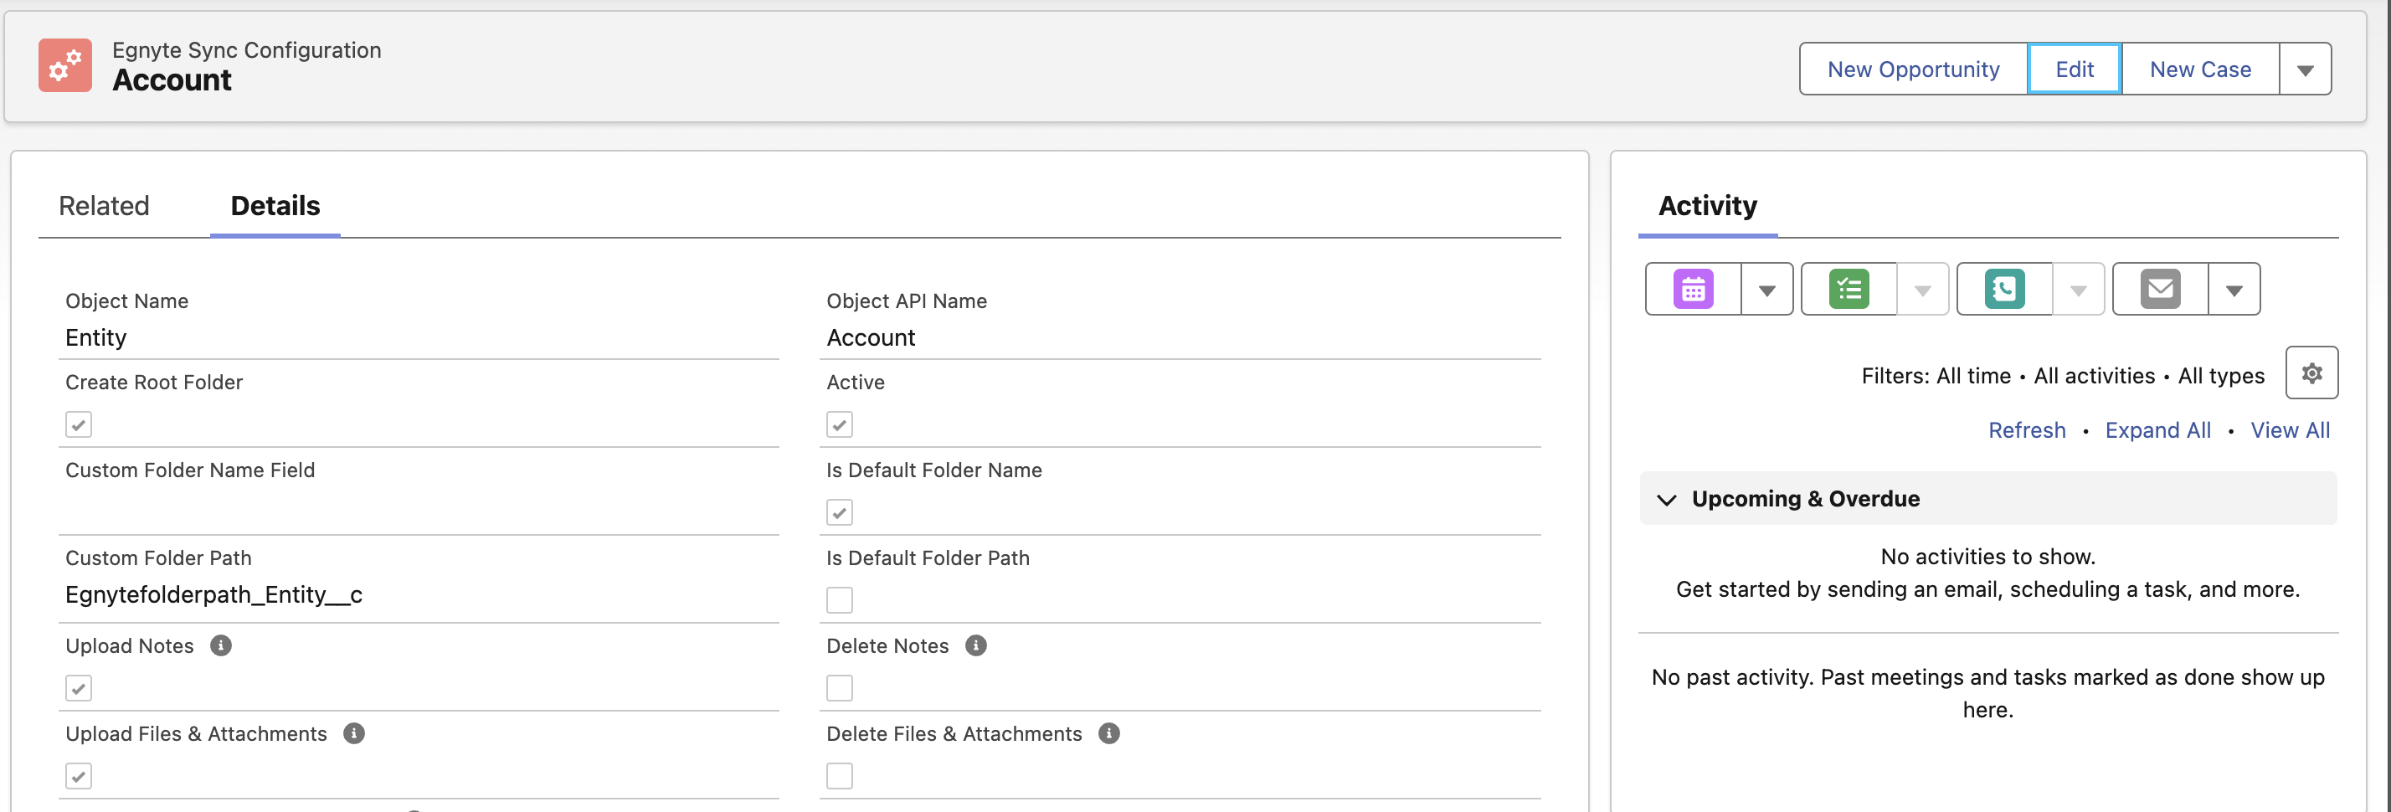Screen dimensions: 2391x812
Task: Click the Account record title
Action: pos(172,80)
